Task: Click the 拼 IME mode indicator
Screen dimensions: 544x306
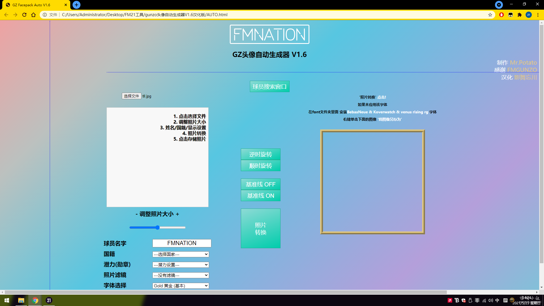Action: [x=505, y=300]
